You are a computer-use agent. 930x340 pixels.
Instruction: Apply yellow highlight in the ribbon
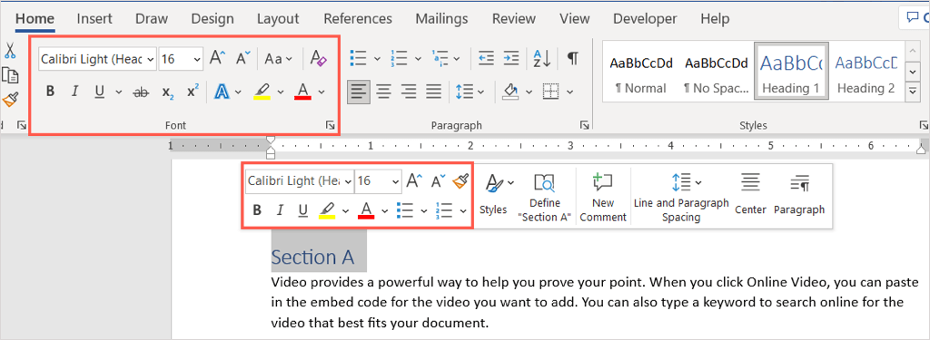(x=262, y=92)
